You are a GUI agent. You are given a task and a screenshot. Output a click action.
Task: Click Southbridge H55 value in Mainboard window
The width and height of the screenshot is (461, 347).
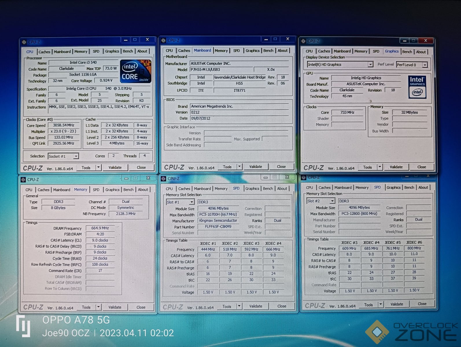coord(239,83)
